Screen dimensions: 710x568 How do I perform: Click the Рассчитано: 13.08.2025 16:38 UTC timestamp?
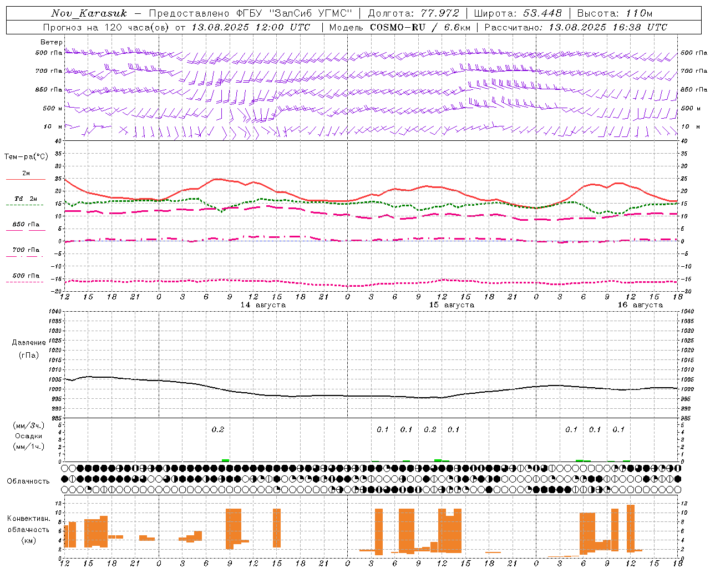[x=576, y=27]
